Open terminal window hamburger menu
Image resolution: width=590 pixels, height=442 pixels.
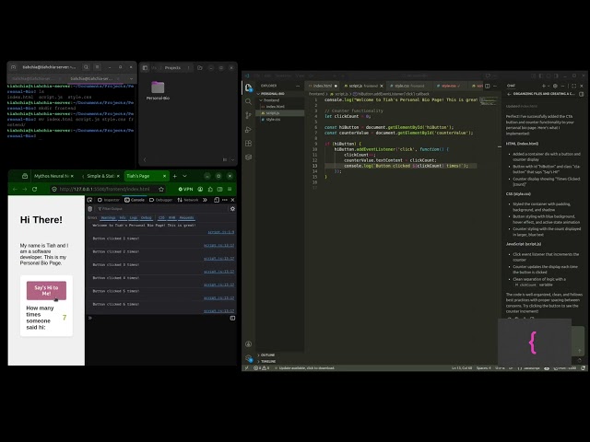tap(97, 67)
